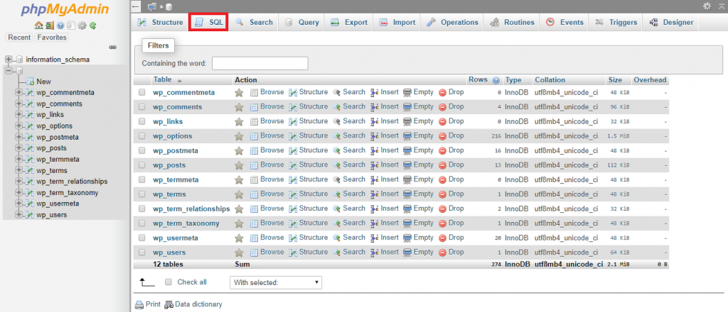
Task: Click Drop for the wp_users table
Action: click(x=451, y=252)
